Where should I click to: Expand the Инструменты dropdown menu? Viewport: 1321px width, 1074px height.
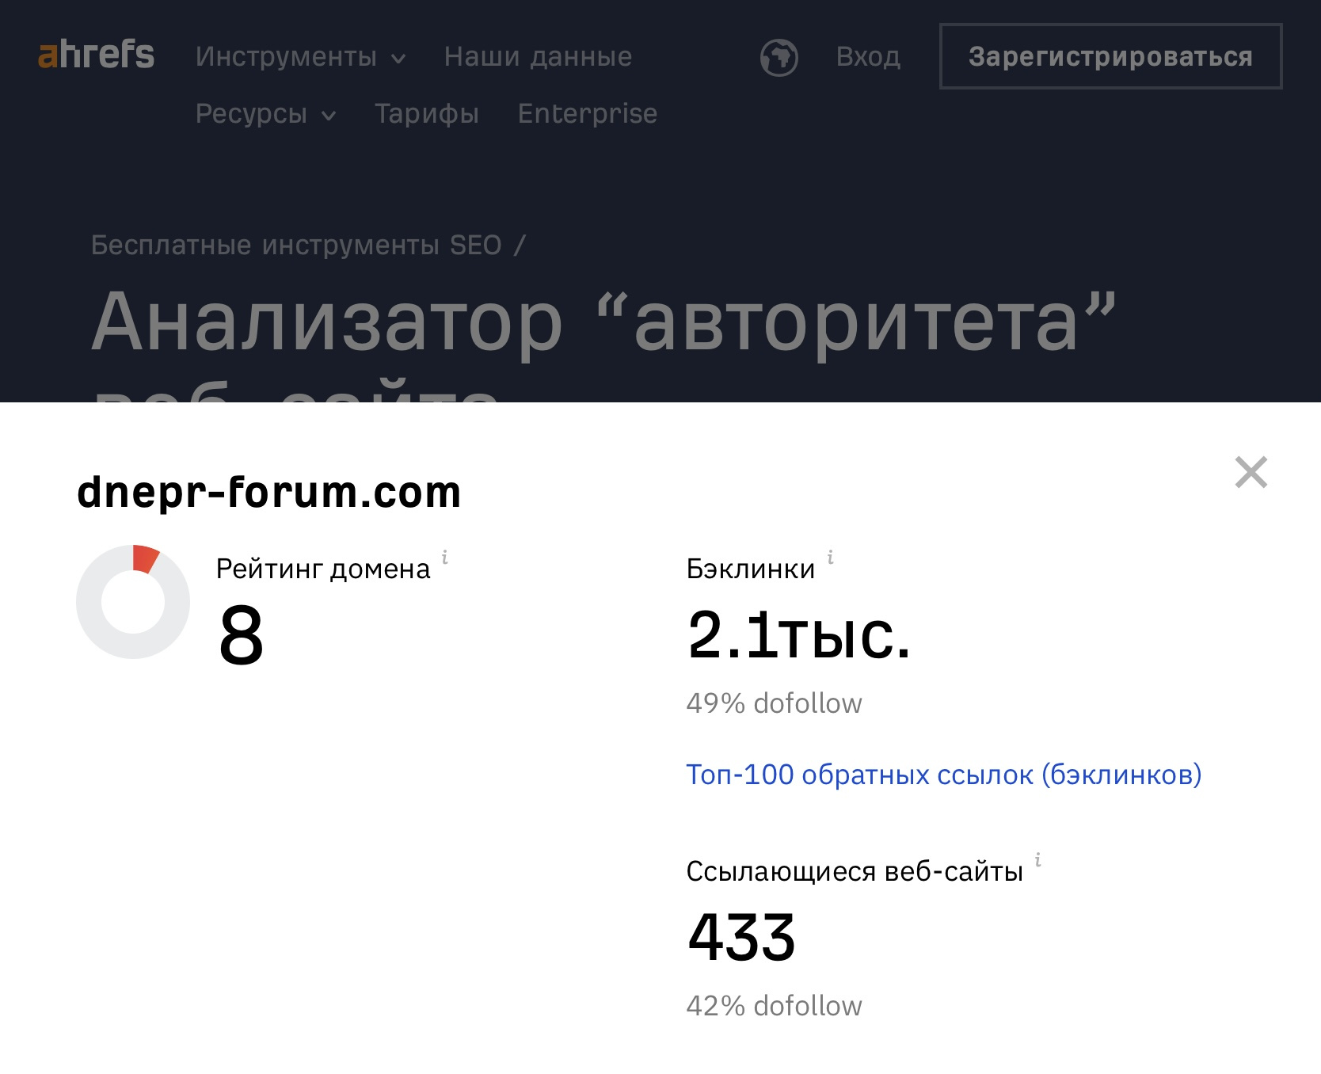click(300, 57)
